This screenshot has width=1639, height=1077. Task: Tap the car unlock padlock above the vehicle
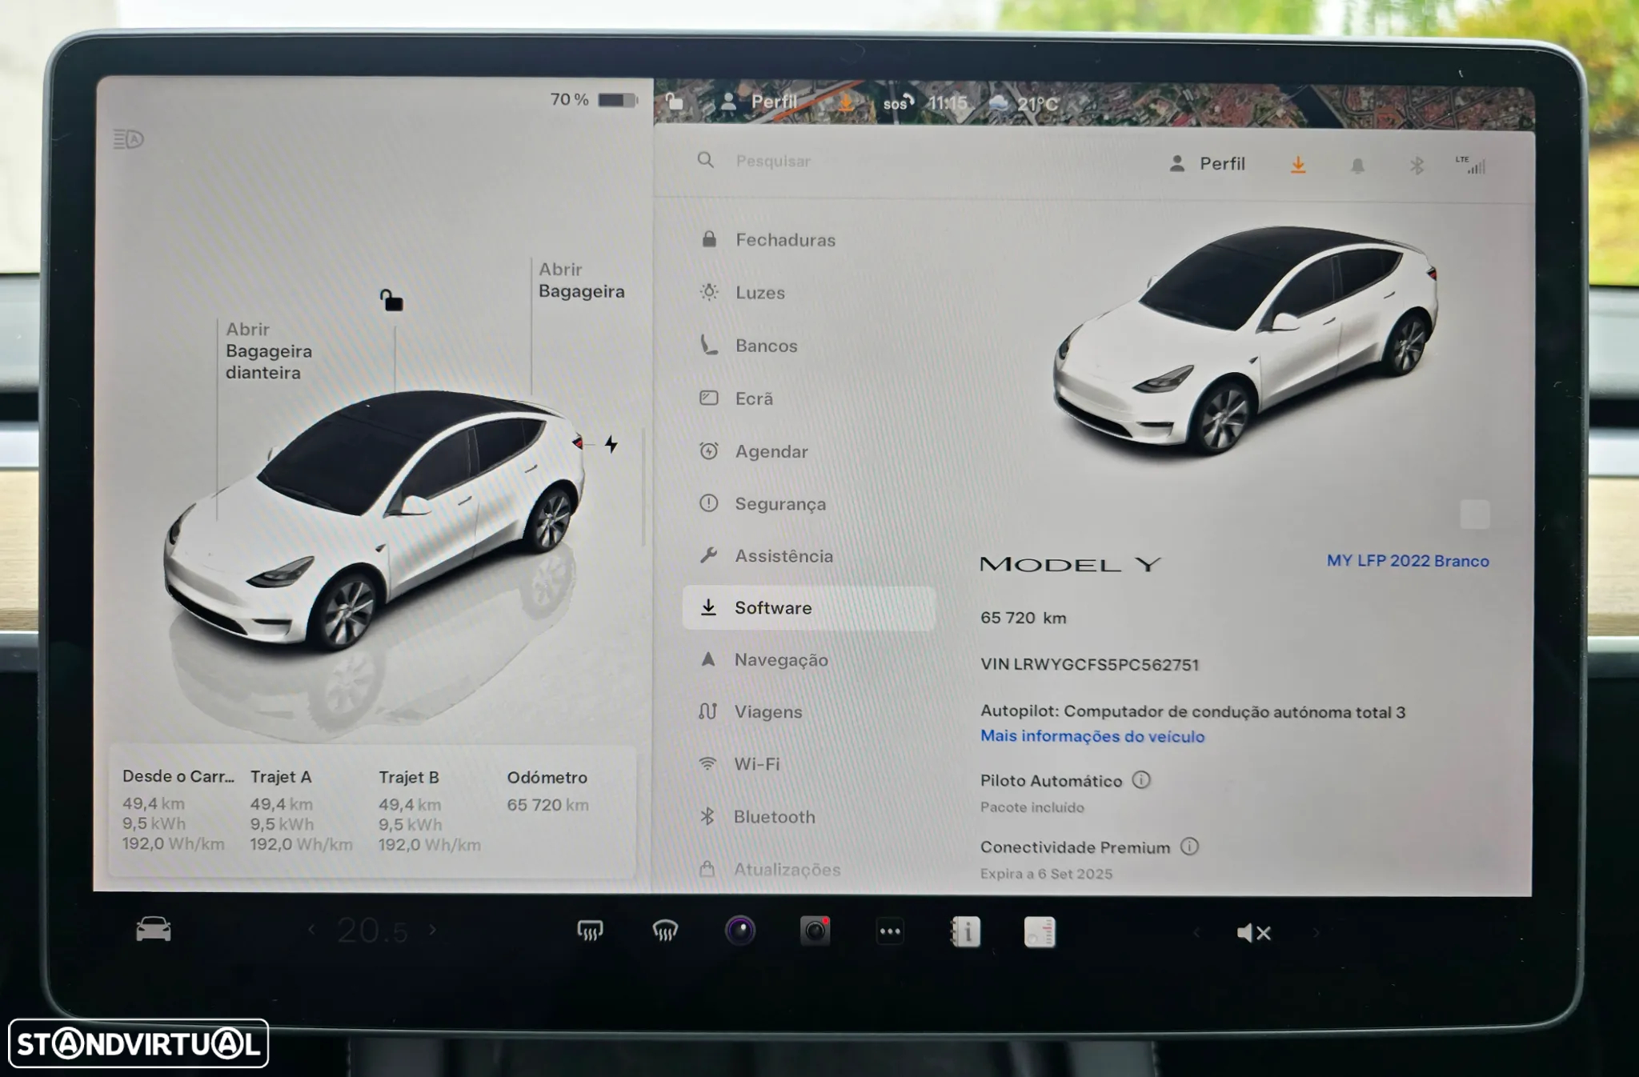(391, 300)
